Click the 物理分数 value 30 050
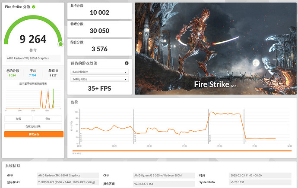Viewport: 298px width, 188px height. [99, 31]
